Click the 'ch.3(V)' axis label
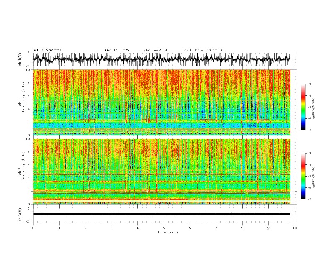The image size is (332, 256). (20, 215)
